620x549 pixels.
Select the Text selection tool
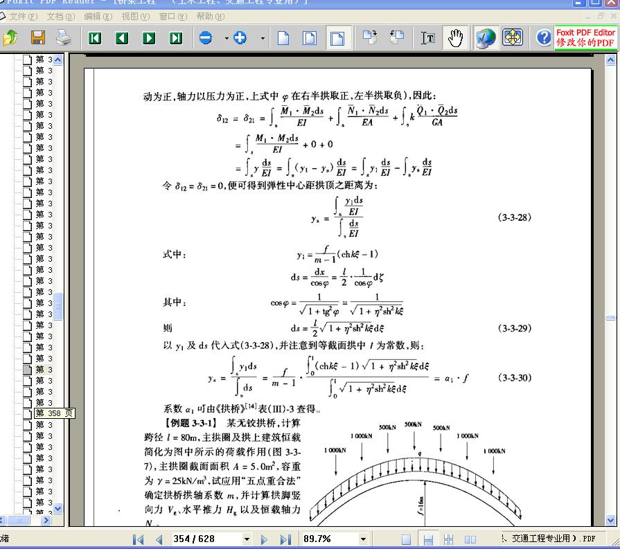tap(428, 38)
